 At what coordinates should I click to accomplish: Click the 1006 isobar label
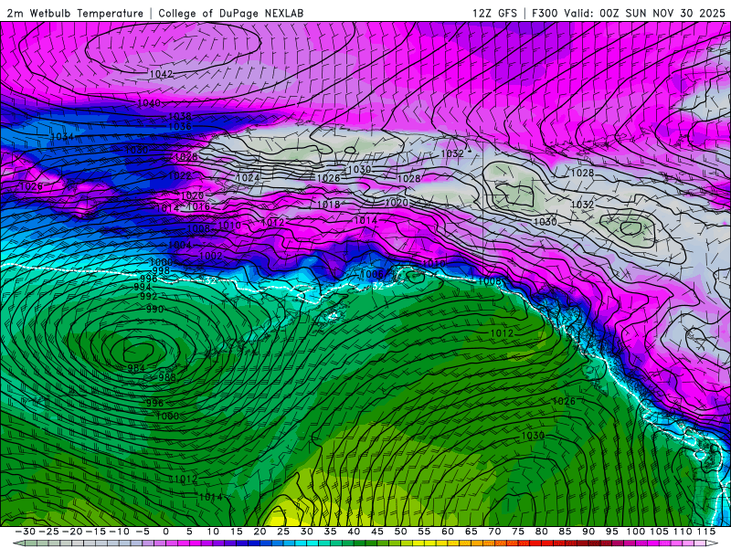pos(372,274)
